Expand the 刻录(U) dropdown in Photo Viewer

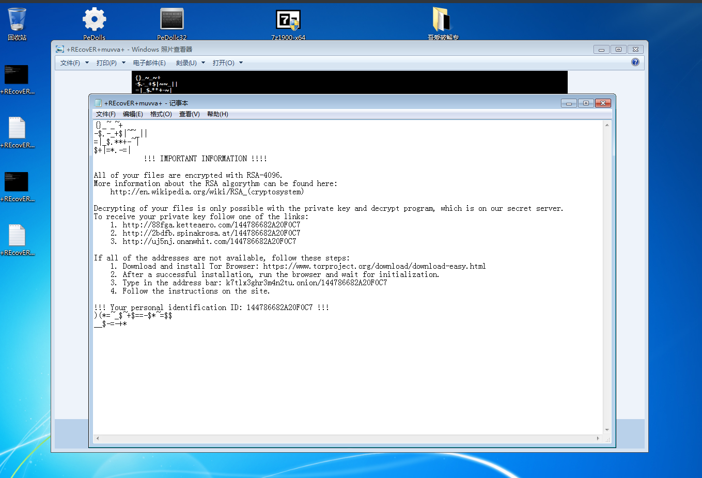coord(190,63)
